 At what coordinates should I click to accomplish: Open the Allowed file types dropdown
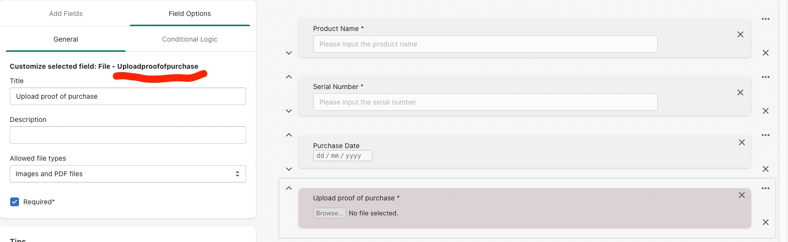pyautogui.click(x=128, y=174)
